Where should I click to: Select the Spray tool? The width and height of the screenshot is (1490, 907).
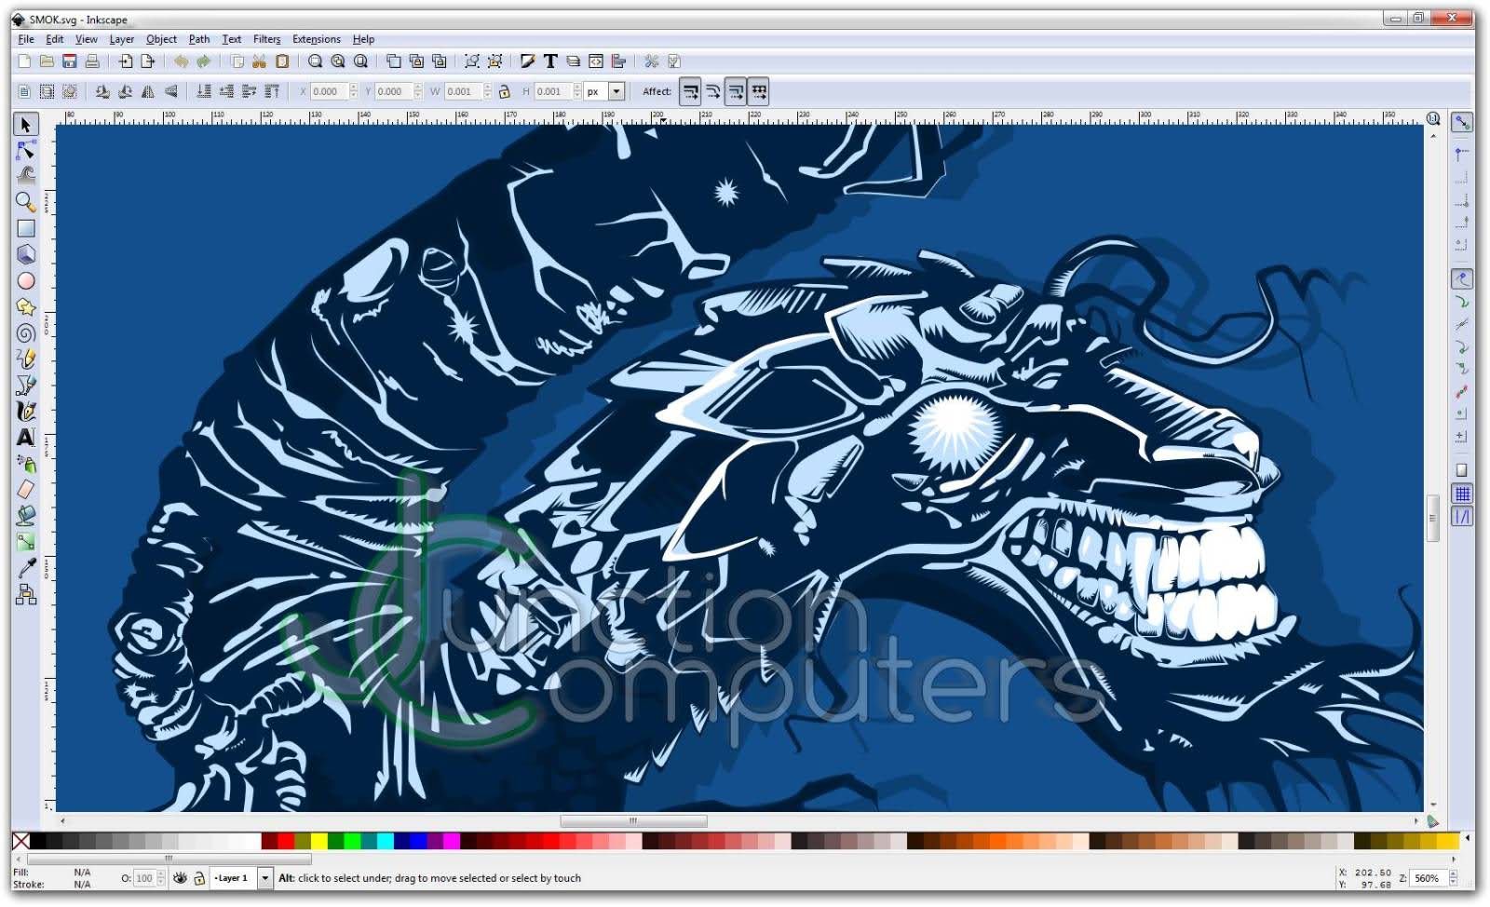point(26,463)
